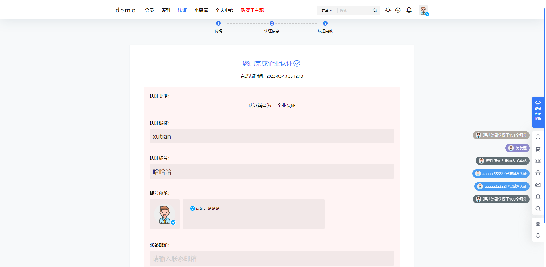Viewport: 546px width, 267px height.
Task: Toggle the light/dark theme sun icon
Action: 388,10
